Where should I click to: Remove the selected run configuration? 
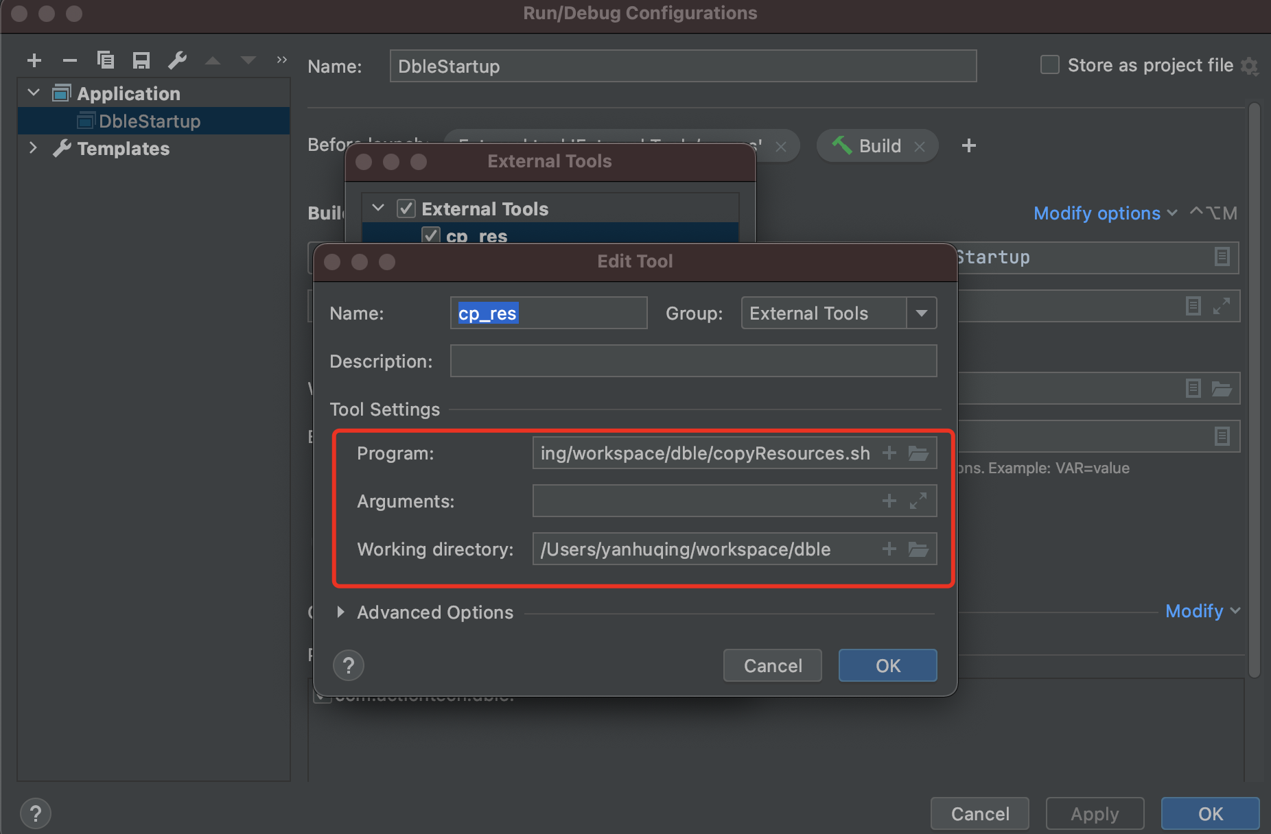click(70, 60)
